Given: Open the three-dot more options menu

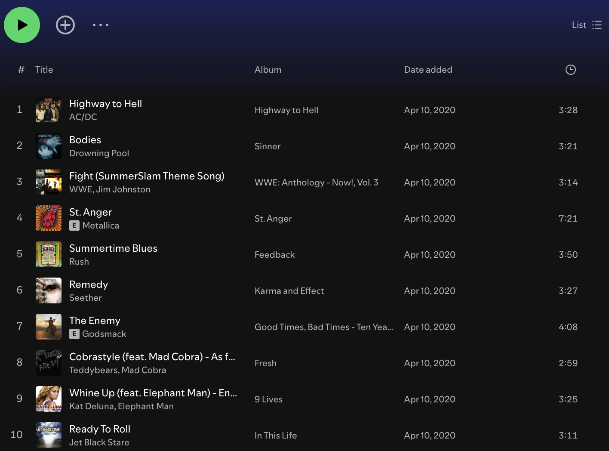Looking at the screenshot, I should coord(101,25).
